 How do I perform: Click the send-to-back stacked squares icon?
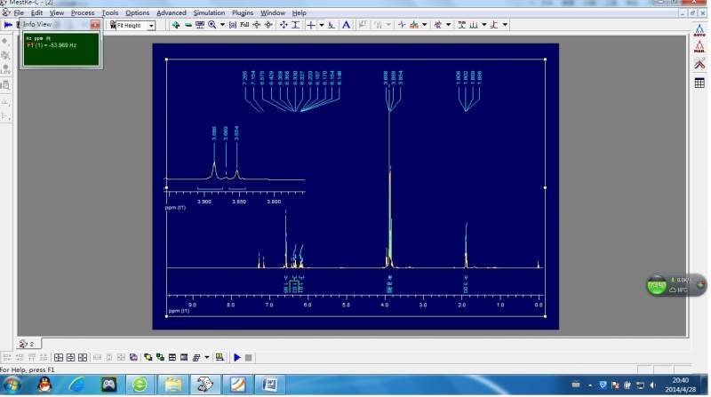pos(160,358)
